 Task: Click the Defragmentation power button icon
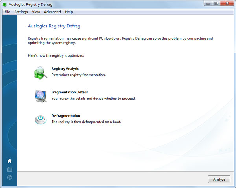coord(41,120)
